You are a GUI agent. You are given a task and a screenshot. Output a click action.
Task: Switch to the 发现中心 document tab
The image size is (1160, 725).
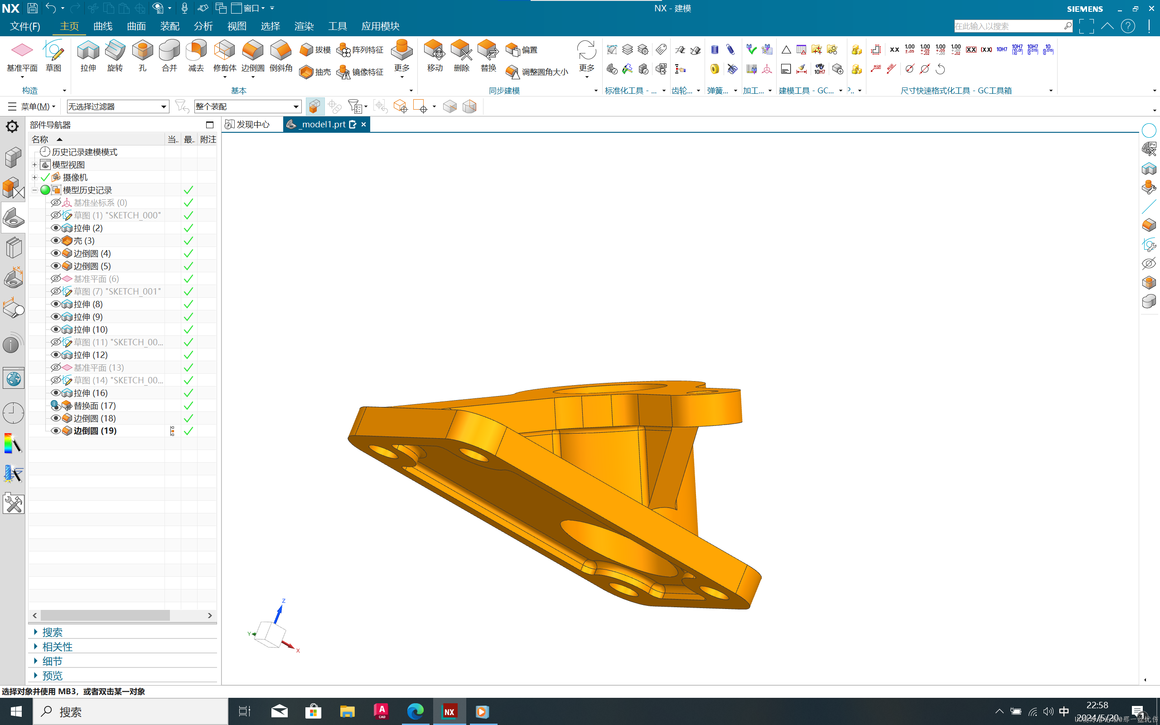tap(248, 125)
